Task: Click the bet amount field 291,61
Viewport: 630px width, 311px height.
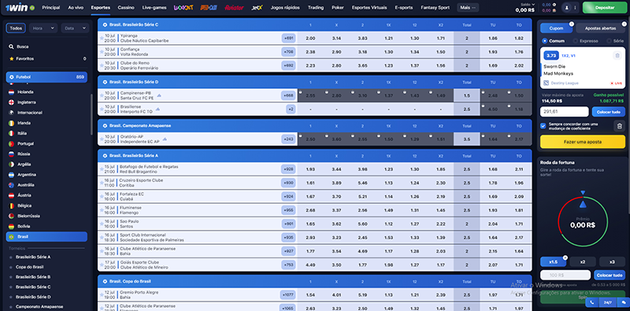Action: click(x=565, y=112)
